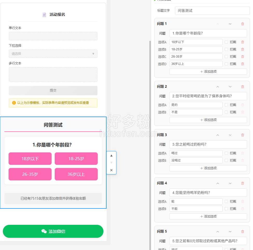
Task: Delete Question 2 with its trash icon
Action: click(x=243, y=87)
